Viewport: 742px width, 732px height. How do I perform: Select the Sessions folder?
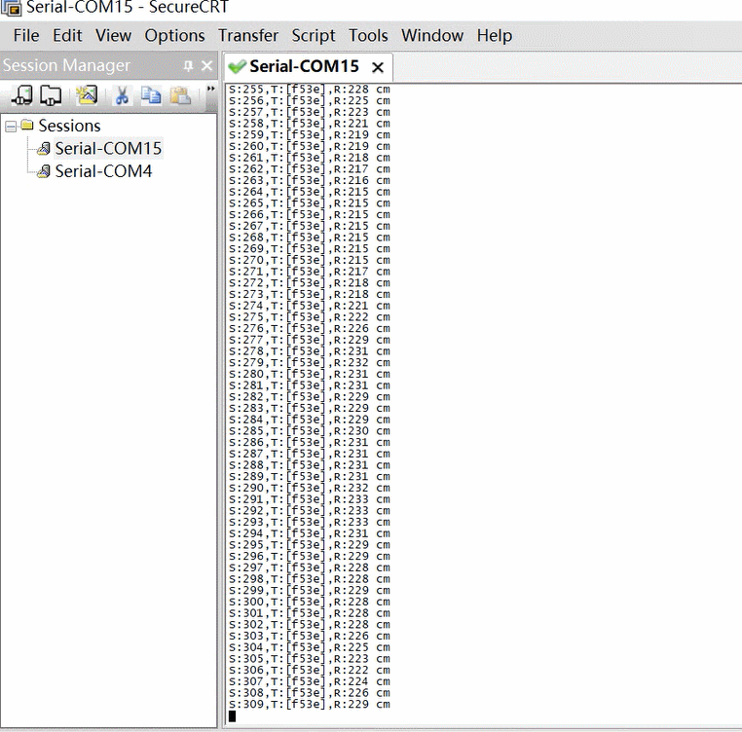click(x=69, y=126)
